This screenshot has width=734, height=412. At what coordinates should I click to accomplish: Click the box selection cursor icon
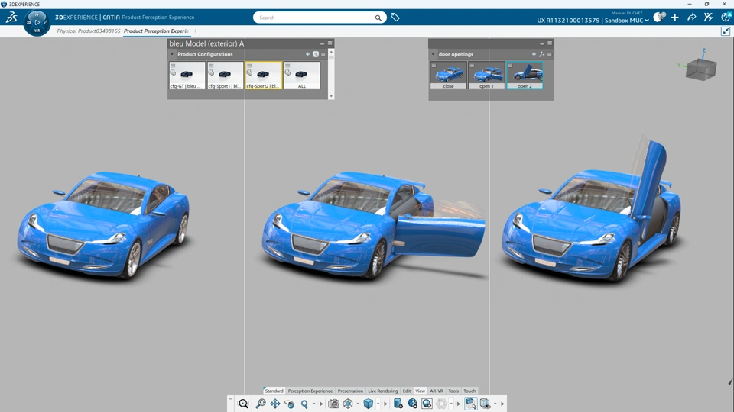tap(471, 404)
